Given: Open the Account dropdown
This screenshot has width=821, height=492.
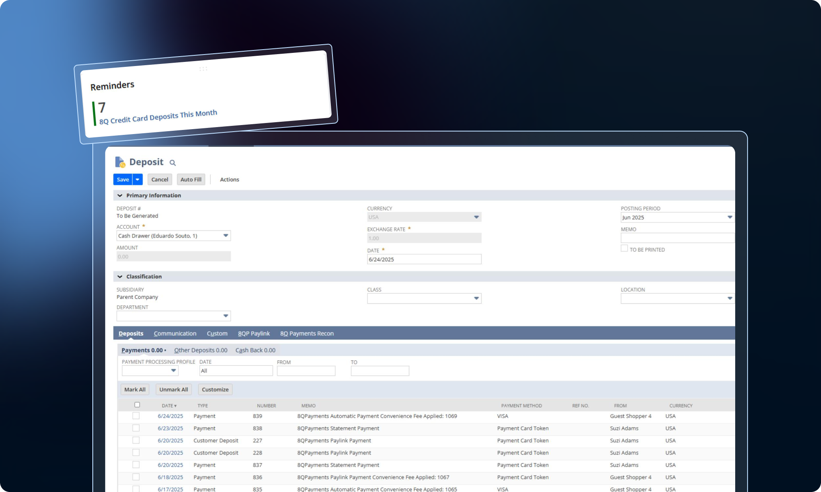Looking at the screenshot, I should pos(225,236).
